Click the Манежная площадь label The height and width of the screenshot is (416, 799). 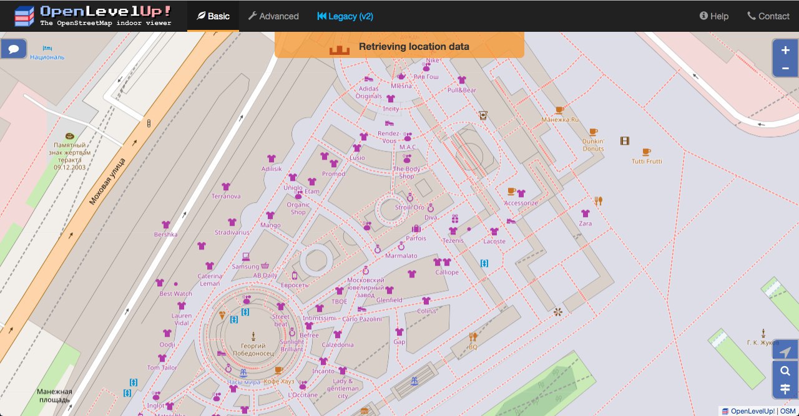[x=54, y=395]
